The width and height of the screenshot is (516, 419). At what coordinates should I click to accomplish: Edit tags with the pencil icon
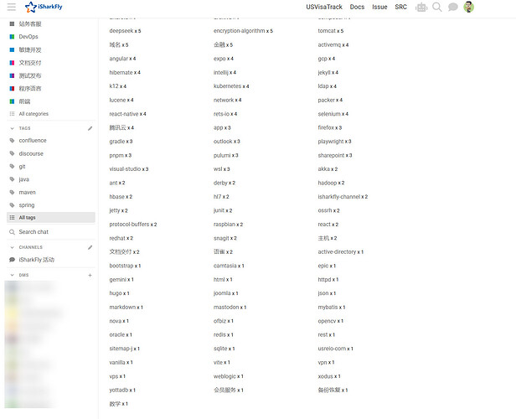point(90,128)
